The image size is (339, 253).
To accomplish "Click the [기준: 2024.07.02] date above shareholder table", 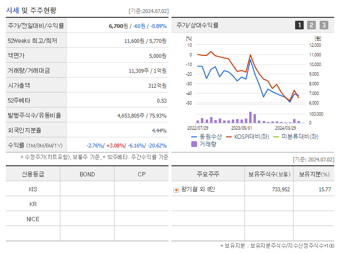I will (313, 160).
